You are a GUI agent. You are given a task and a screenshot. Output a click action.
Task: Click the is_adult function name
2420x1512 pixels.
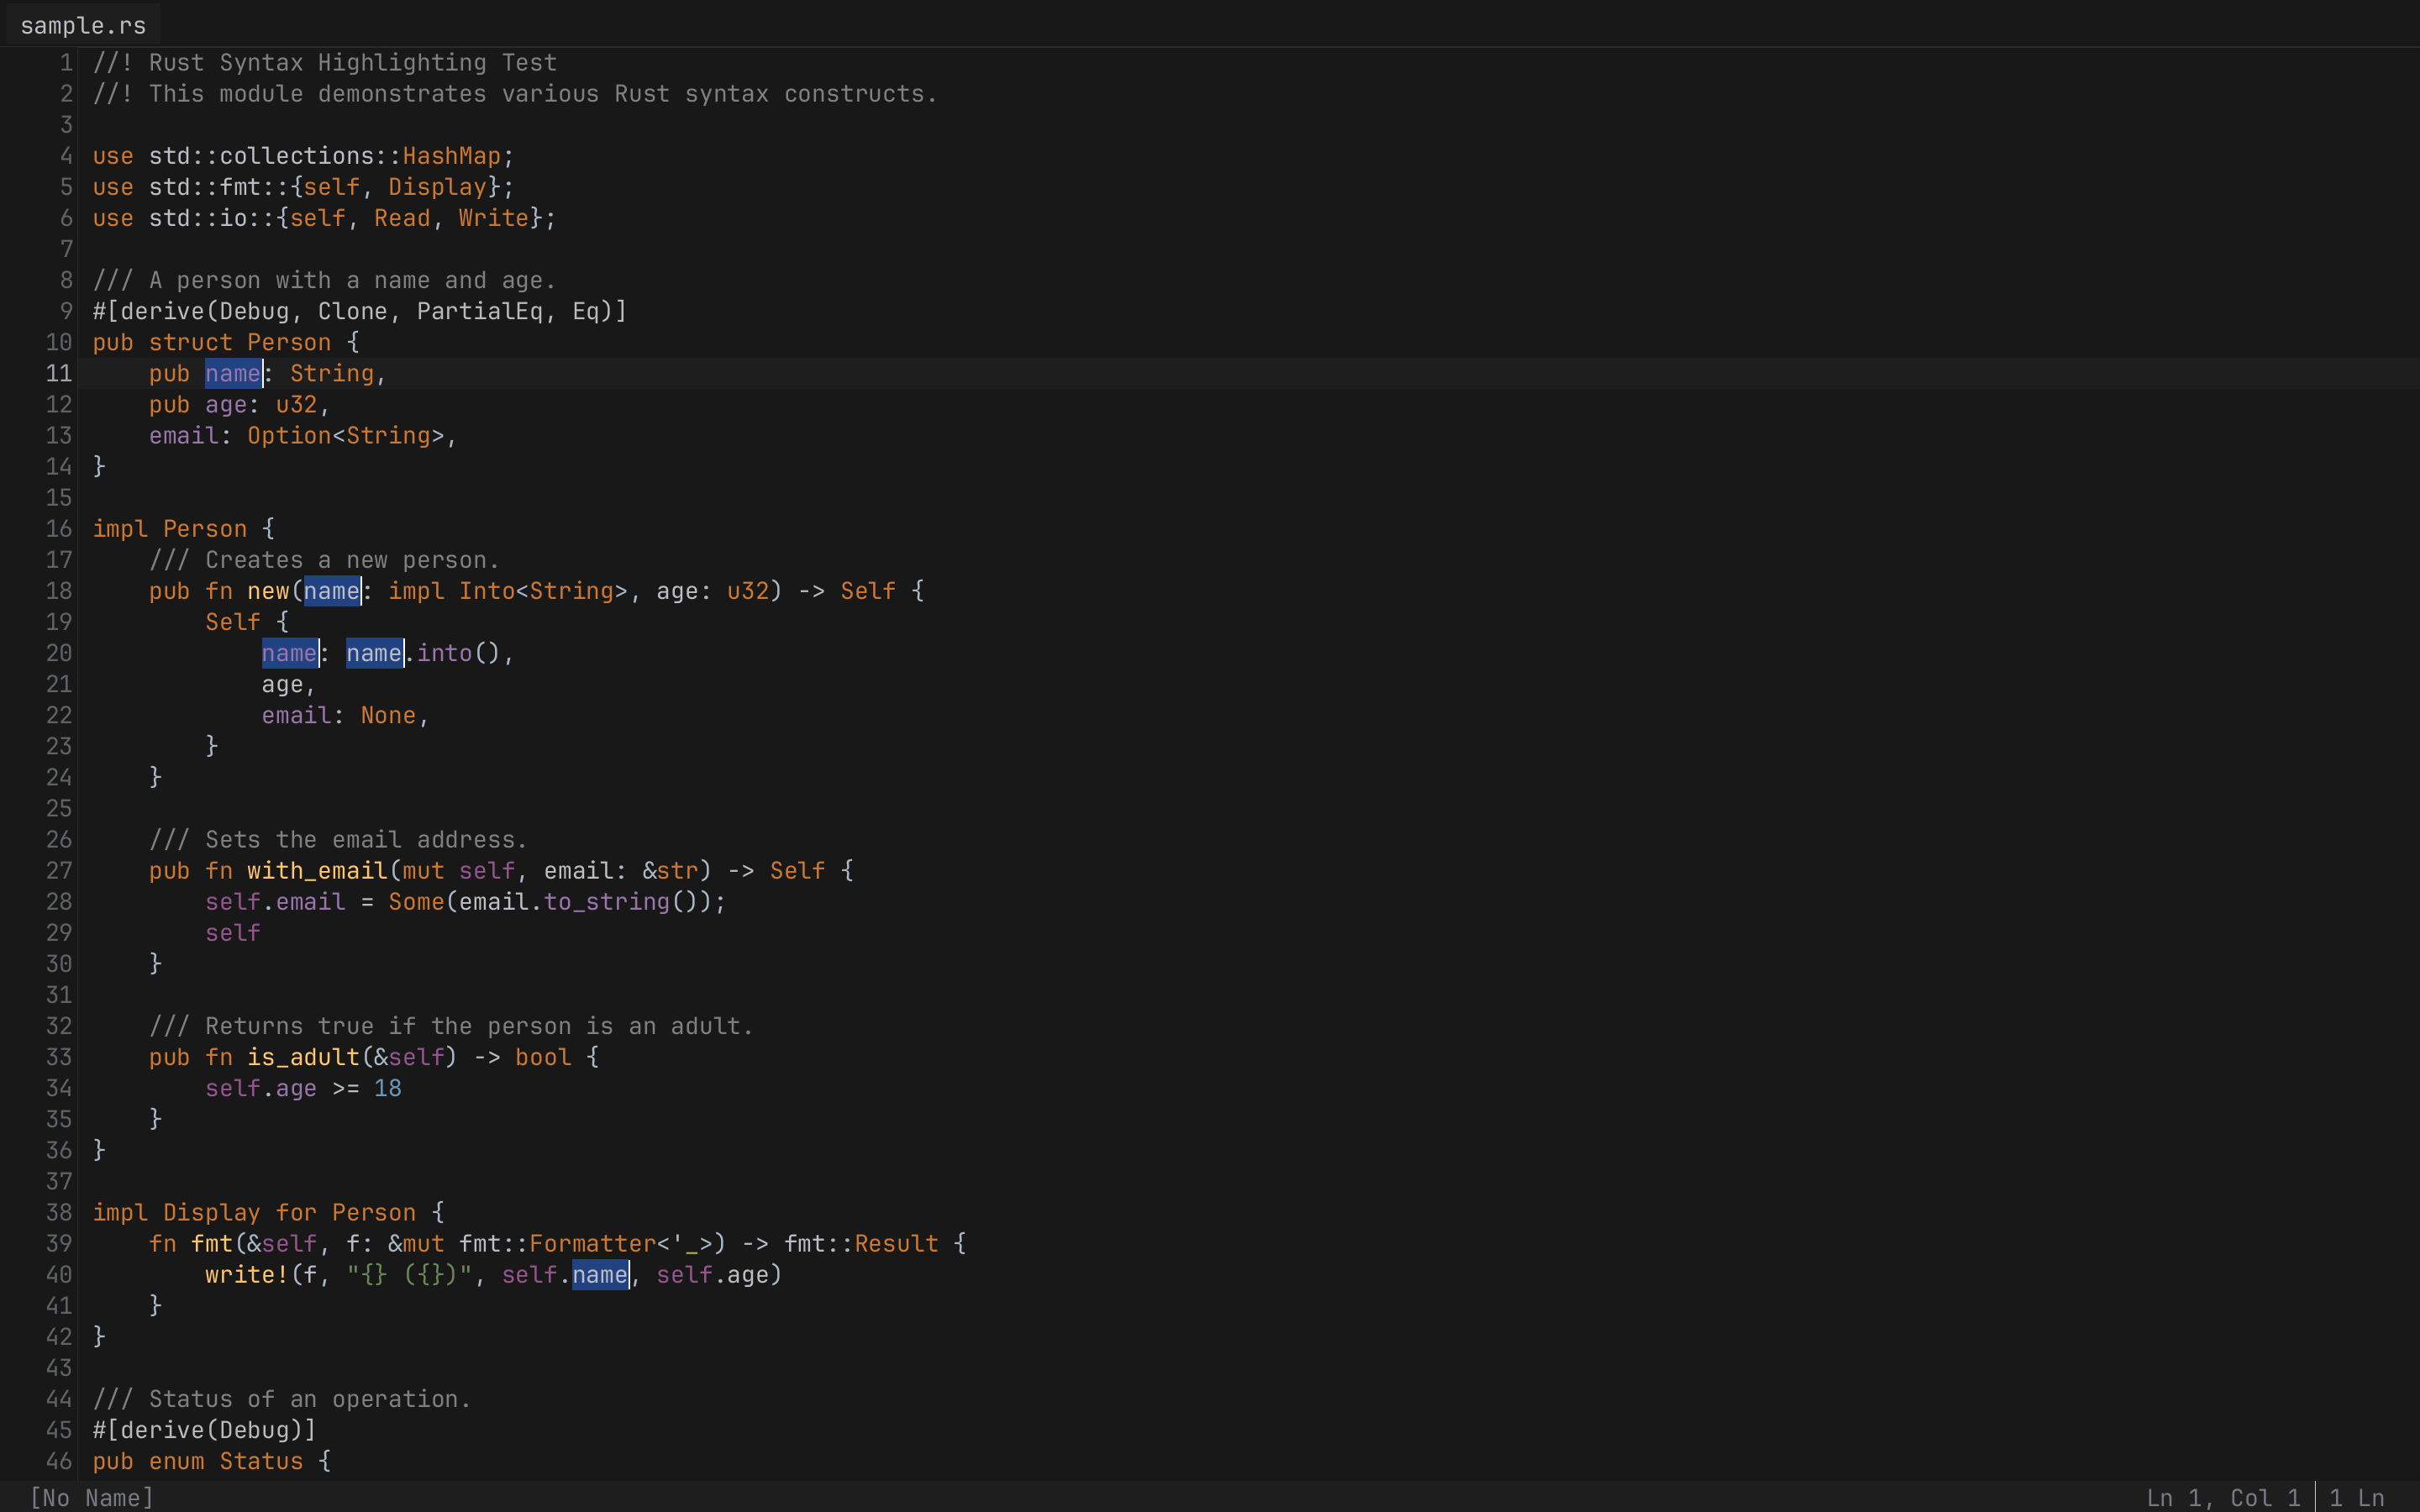click(303, 1057)
